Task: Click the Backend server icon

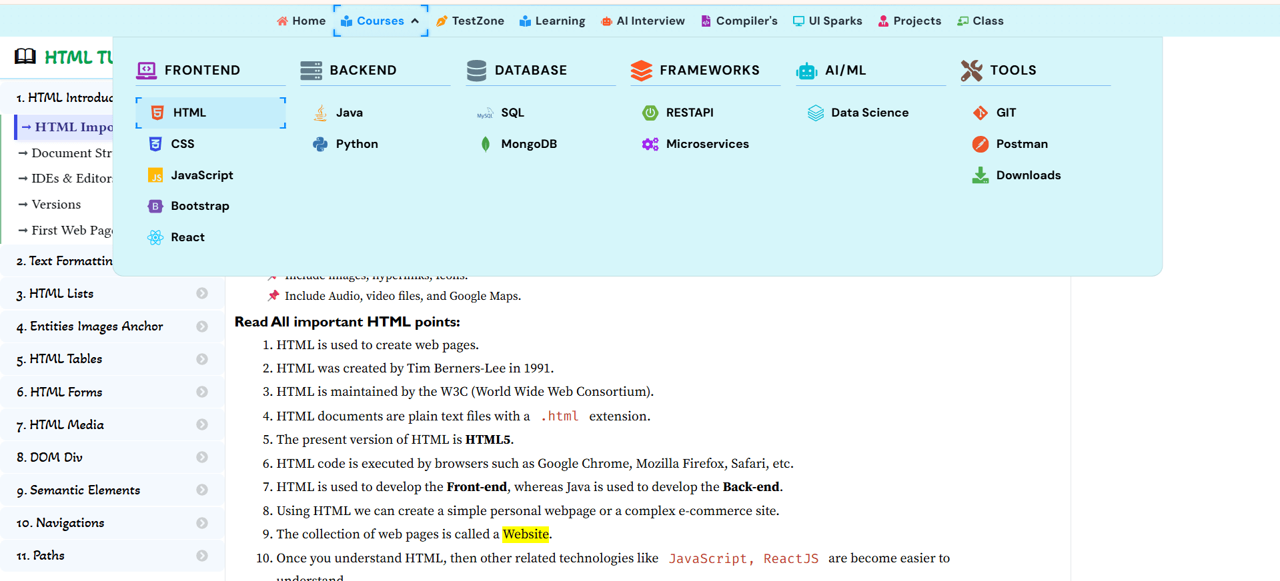Action: (311, 70)
